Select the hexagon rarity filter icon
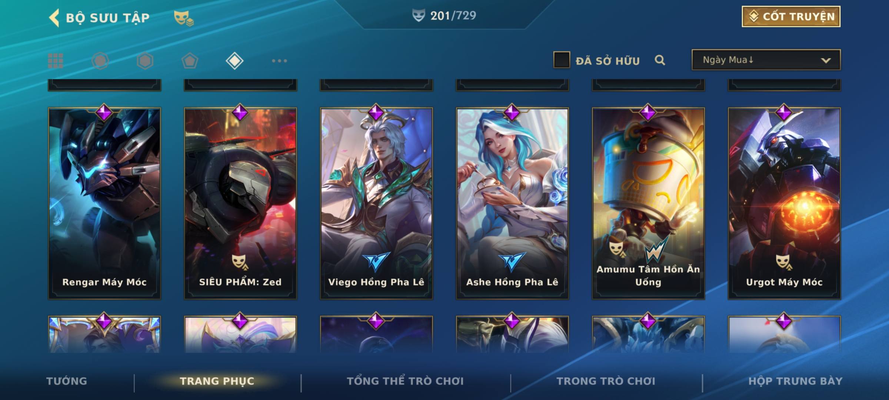Image resolution: width=889 pixels, height=400 pixels. pyautogui.click(x=145, y=61)
